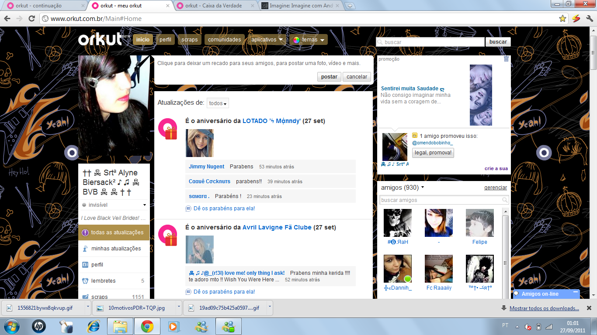Viewport: 597px width, 335px height.
Task: Click the red lightning extension icon
Action: (x=576, y=19)
